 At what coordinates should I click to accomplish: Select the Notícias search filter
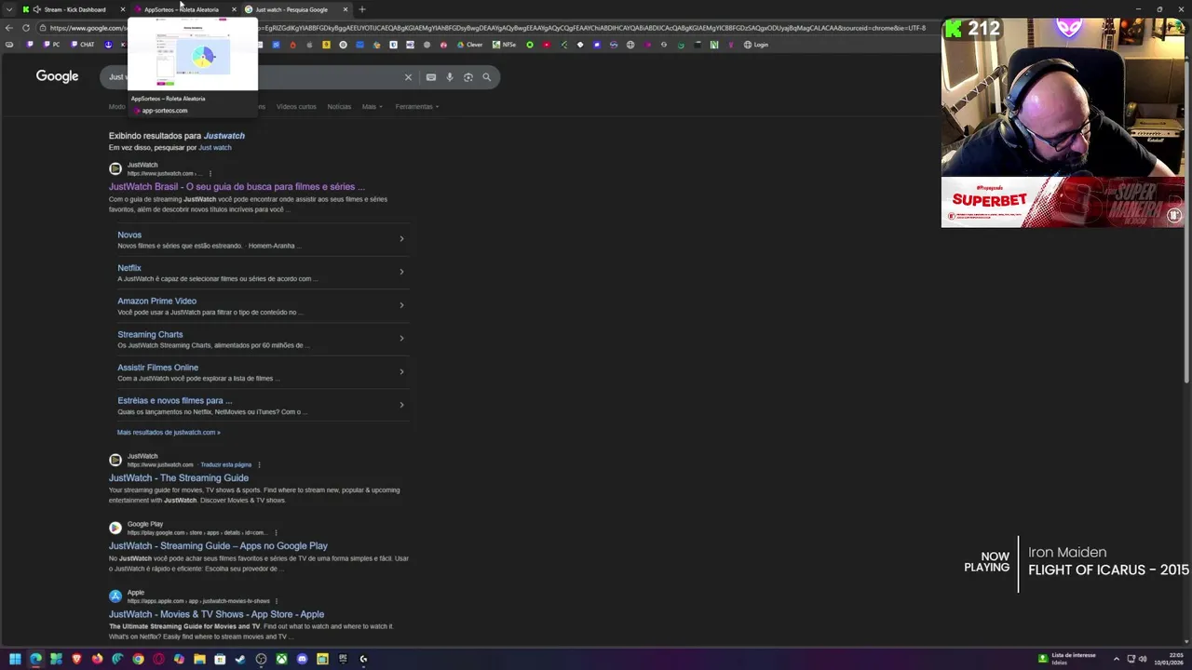point(339,106)
